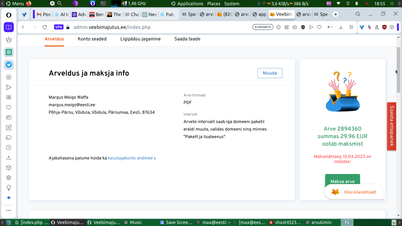Switch to the Gmail Post browser tab

coord(44,14)
